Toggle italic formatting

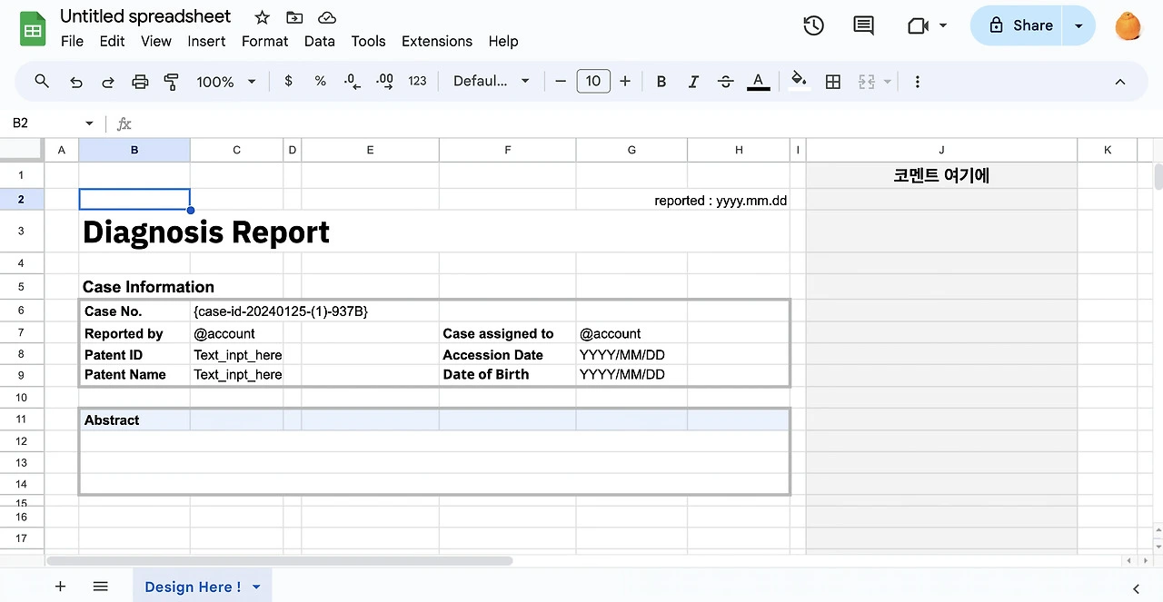click(x=693, y=82)
